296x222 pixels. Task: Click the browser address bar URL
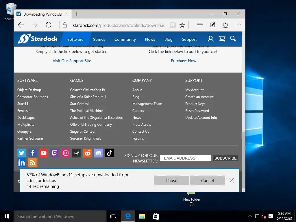pyautogui.click(x=119, y=25)
